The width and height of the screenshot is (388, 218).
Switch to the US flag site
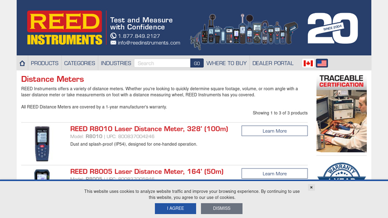(322, 63)
